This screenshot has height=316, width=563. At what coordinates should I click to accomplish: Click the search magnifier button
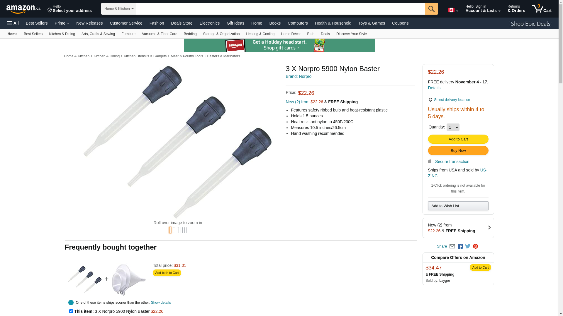pyautogui.click(x=431, y=9)
